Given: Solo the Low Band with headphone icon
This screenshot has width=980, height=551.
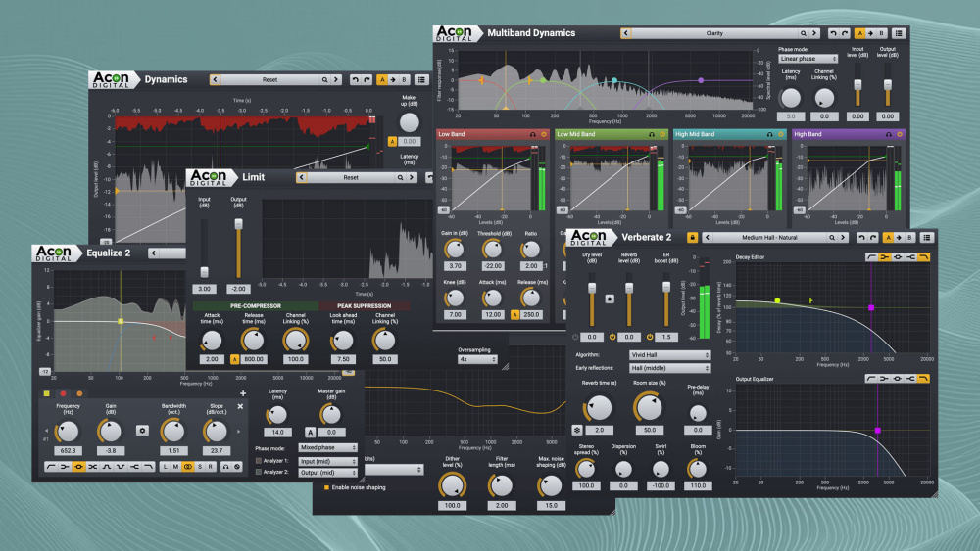Looking at the screenshot, I should coord(533,134).
